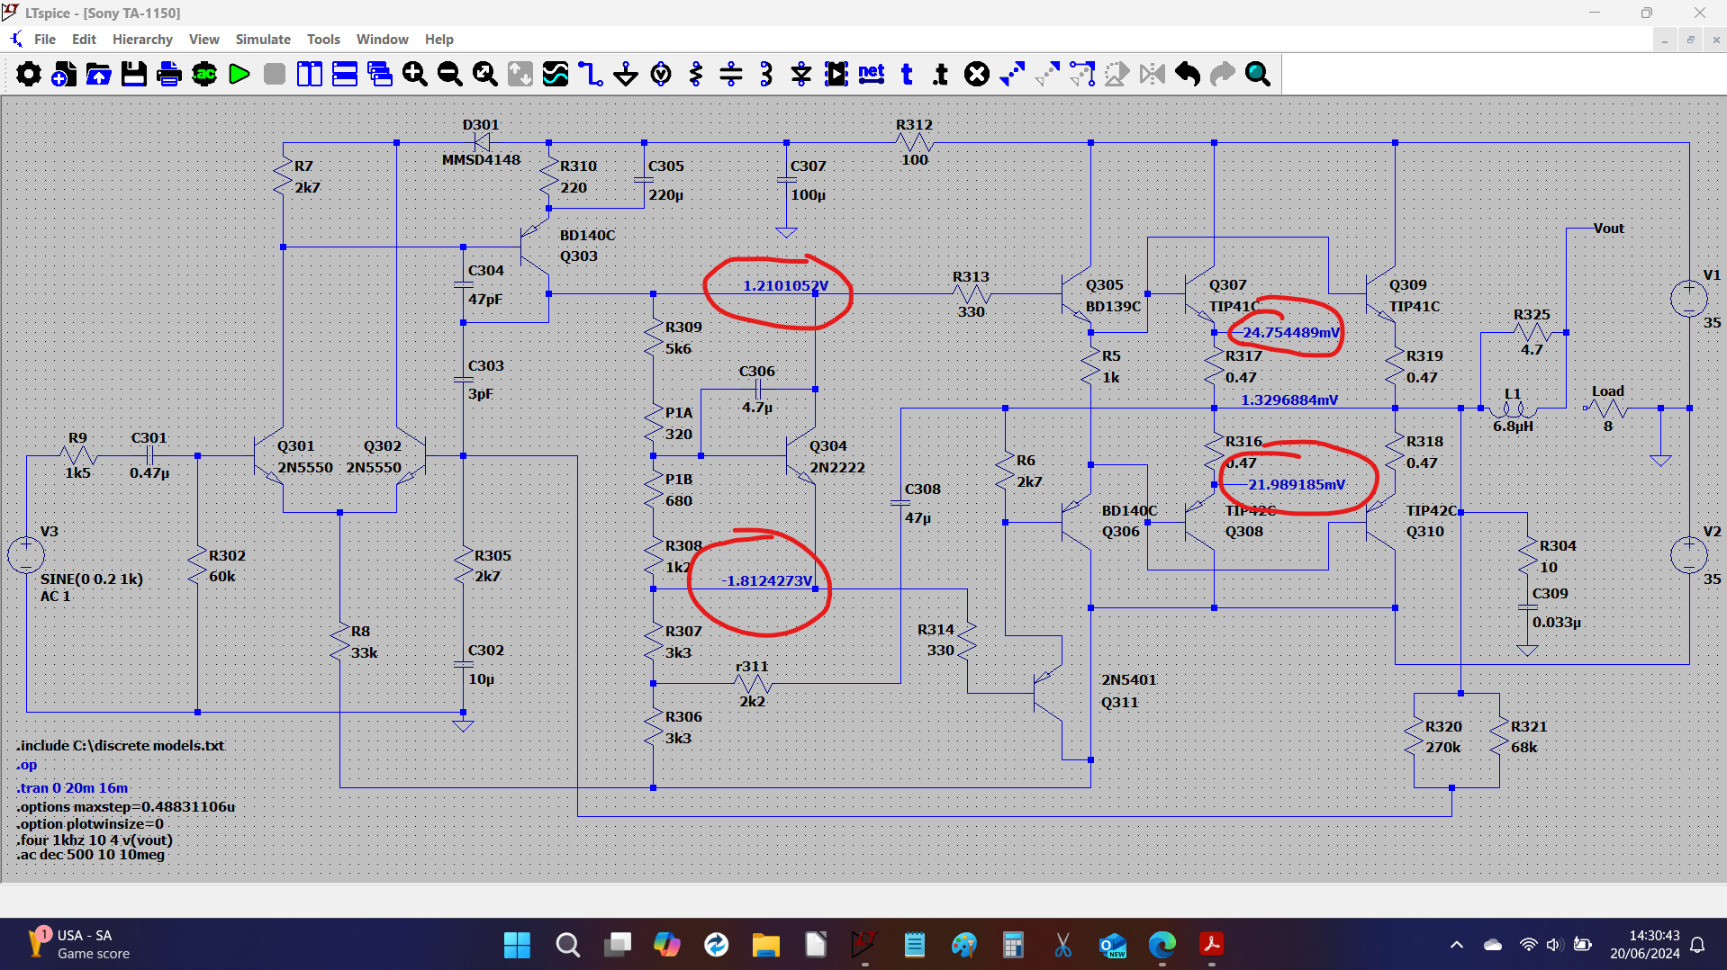
Task: Select the Place Capacitor tool
Action: [731, 74]
